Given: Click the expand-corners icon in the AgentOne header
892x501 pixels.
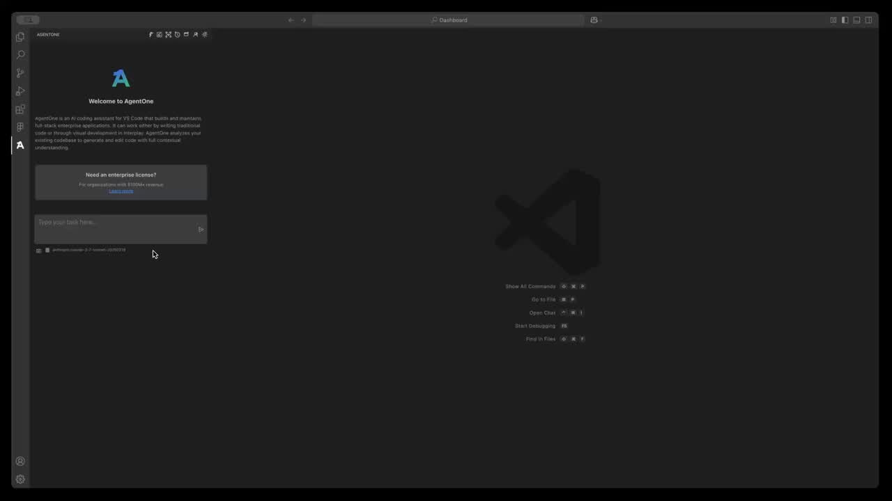Looking at the screenshot, I should point(169,34).
